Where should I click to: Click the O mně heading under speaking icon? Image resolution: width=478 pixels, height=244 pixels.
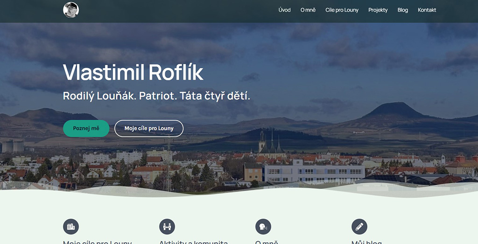[x=267, y=242]
